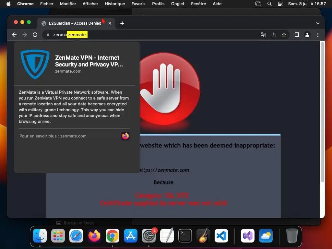This screenshot has height=249, width=332.
Task: Open Control Center in the menu bar
Action: click(280, 4)
